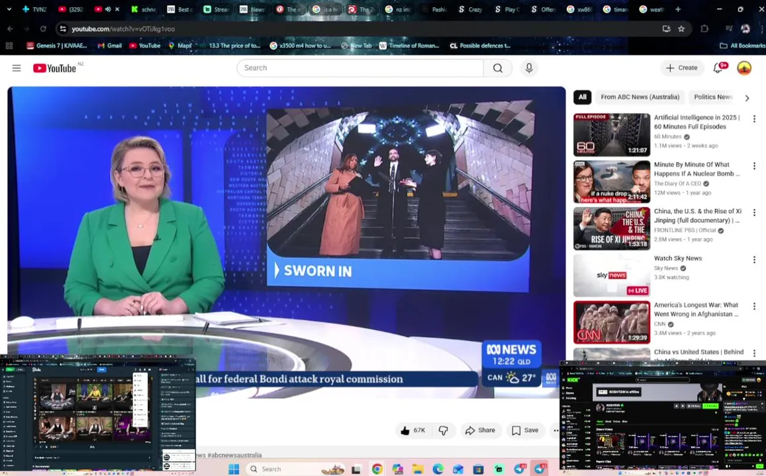The image size is (766, 476).
Task: Bookmark this page with star icon
Action: [681, 29]
